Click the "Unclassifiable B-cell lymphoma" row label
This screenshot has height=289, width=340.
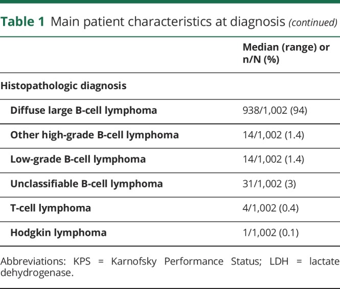(x=86, y=183)
